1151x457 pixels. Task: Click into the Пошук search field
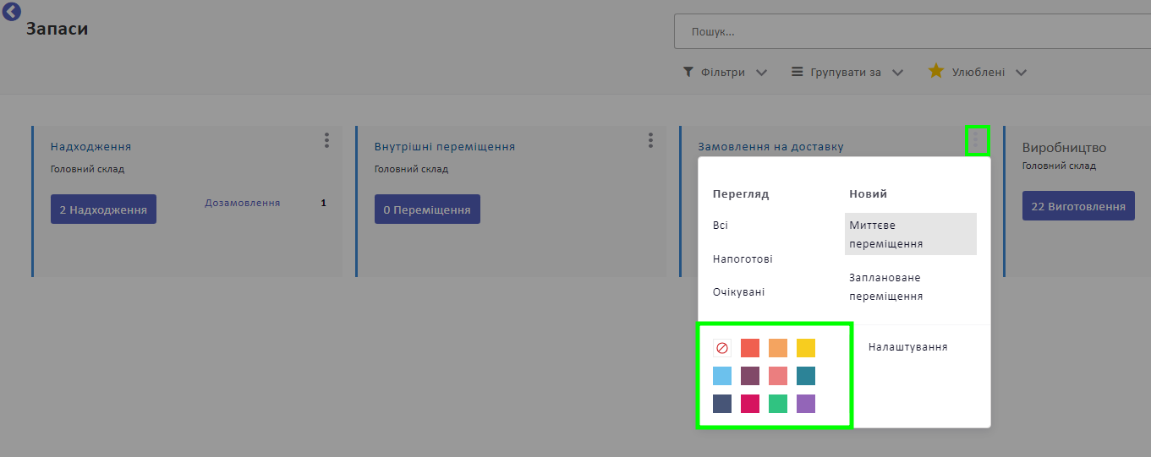click(913, 32)
